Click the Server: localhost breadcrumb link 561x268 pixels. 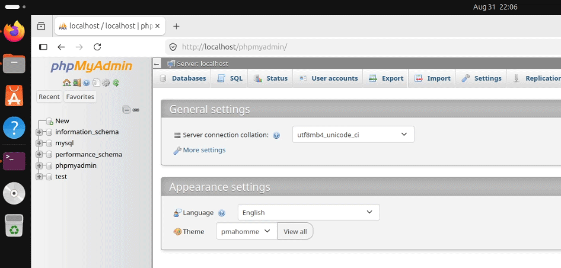(x=202, y=64)
